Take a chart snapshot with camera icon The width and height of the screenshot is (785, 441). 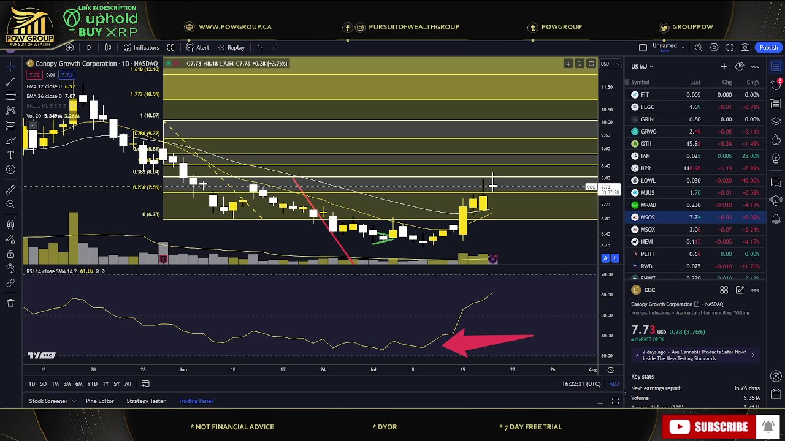[x=745, y=47]
